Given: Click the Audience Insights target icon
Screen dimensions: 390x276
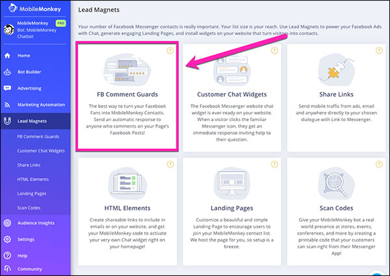Looking at the screenshot, I should pyautogui.click(x=7, y=223).
